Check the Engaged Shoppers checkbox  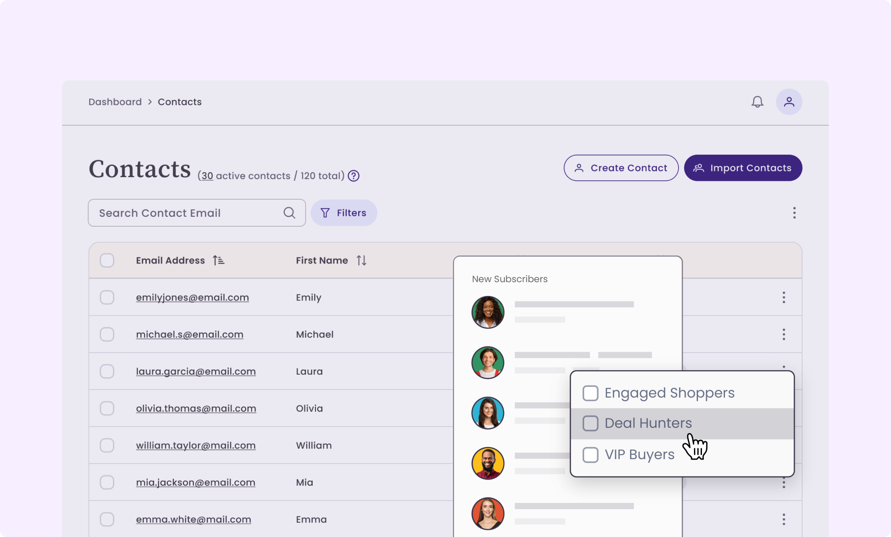(x=590, y=393)
